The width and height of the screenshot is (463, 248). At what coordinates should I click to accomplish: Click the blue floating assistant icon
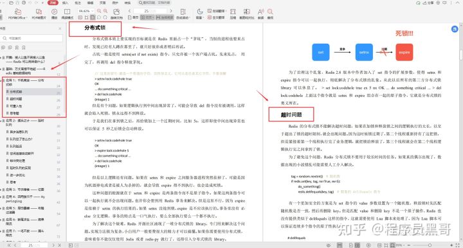pos(455,29)
